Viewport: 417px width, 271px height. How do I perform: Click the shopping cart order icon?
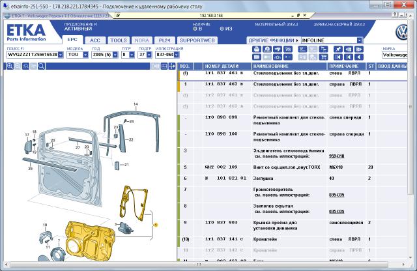(323, 57)
